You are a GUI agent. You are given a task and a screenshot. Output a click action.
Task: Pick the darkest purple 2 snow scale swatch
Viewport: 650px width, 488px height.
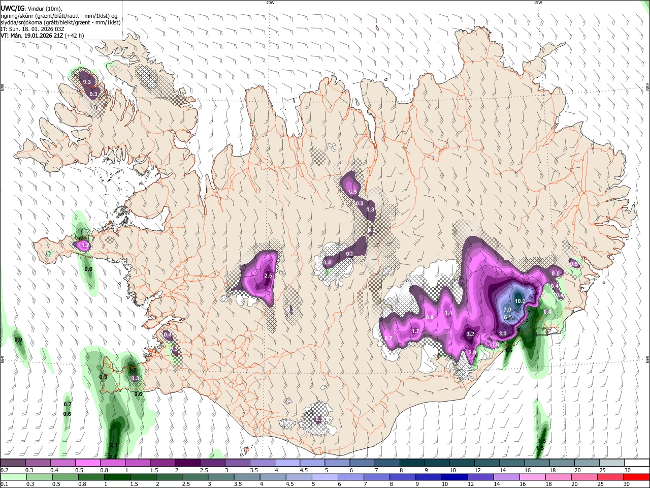[x=187, y=463]
